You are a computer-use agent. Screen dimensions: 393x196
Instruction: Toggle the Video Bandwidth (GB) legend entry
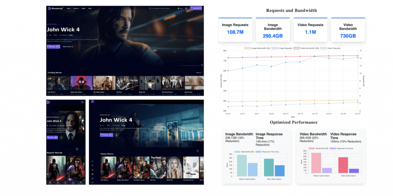tap(306, 48)
